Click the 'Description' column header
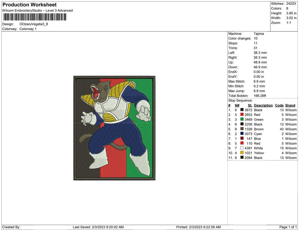The image size is (299, 230). pos(263,105)
